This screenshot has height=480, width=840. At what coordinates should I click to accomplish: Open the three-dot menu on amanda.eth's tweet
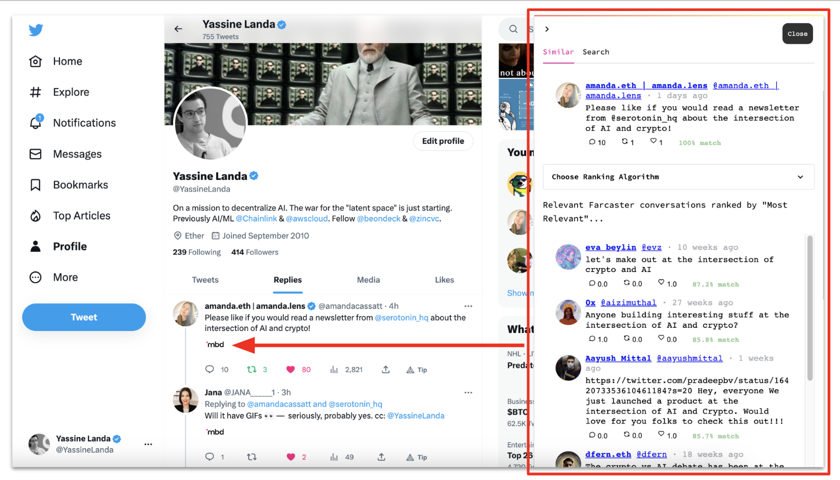[468, 306]
